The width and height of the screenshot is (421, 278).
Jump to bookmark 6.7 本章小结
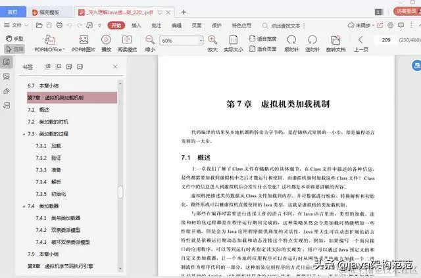(x=43, y=85)
